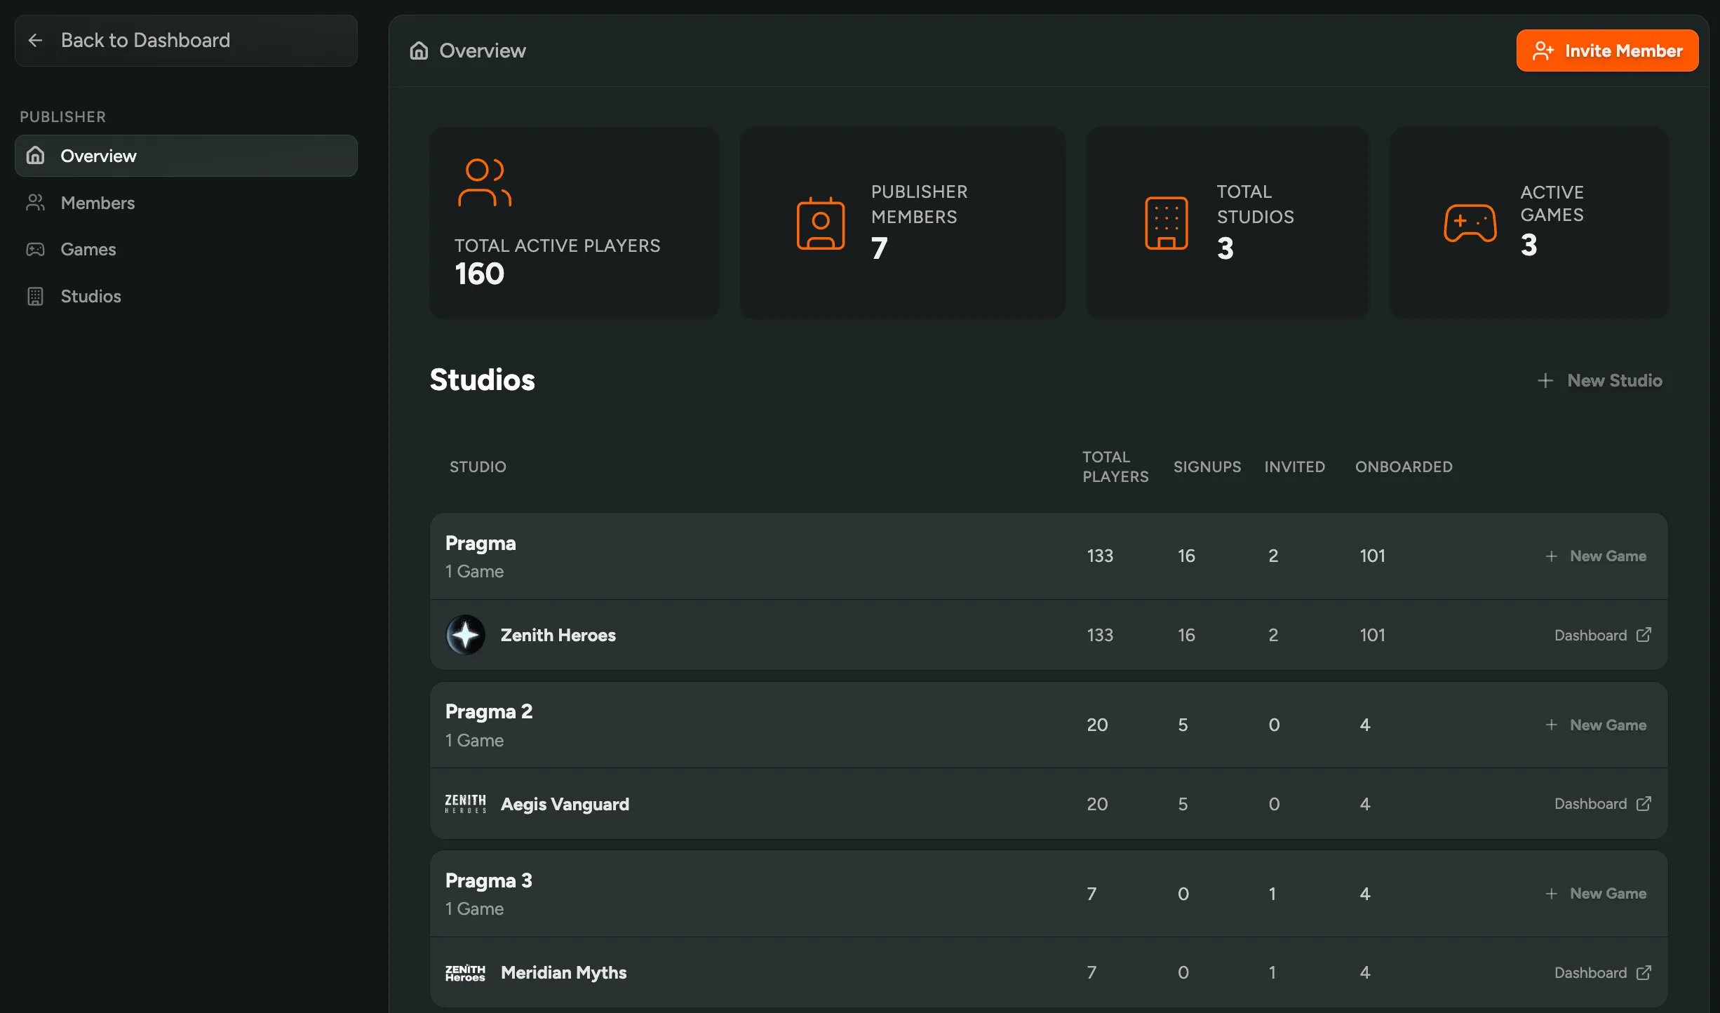This screenshot has height=1013, width=1720.
Task: Click the Active Games controller icon
Action: (x=1470, y=223)
